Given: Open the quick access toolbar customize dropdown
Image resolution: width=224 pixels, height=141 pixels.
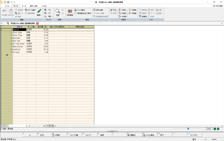Looking at the screenshot, I should tap(14, 2).
